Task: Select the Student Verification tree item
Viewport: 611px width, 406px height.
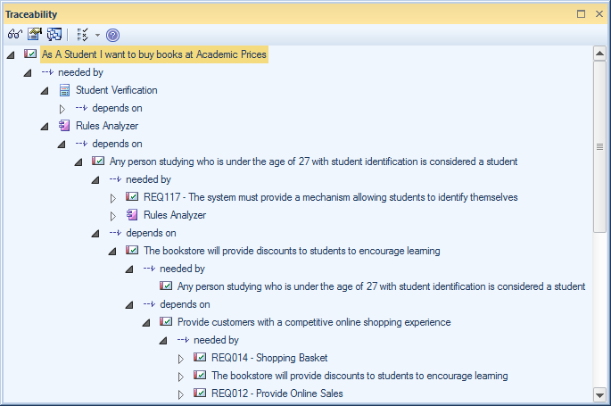Action: pyautogui.click(x=116, y=90)
